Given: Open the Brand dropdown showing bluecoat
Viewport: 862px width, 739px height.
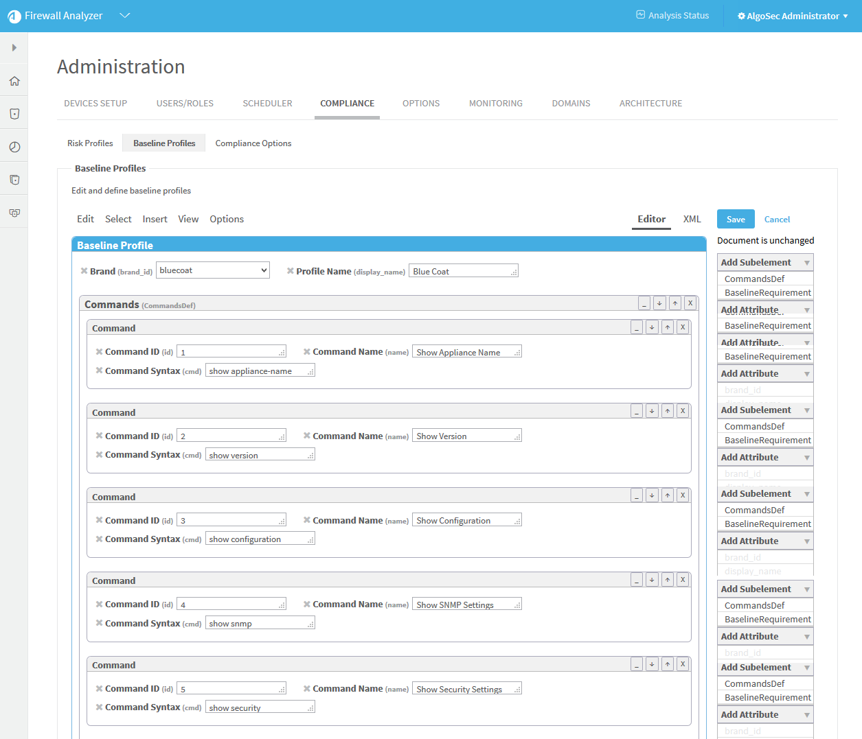Looking at the screenshot, I should click(x=213, y=270).
